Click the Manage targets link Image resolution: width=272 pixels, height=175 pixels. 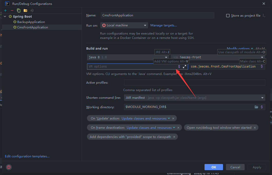163,25
